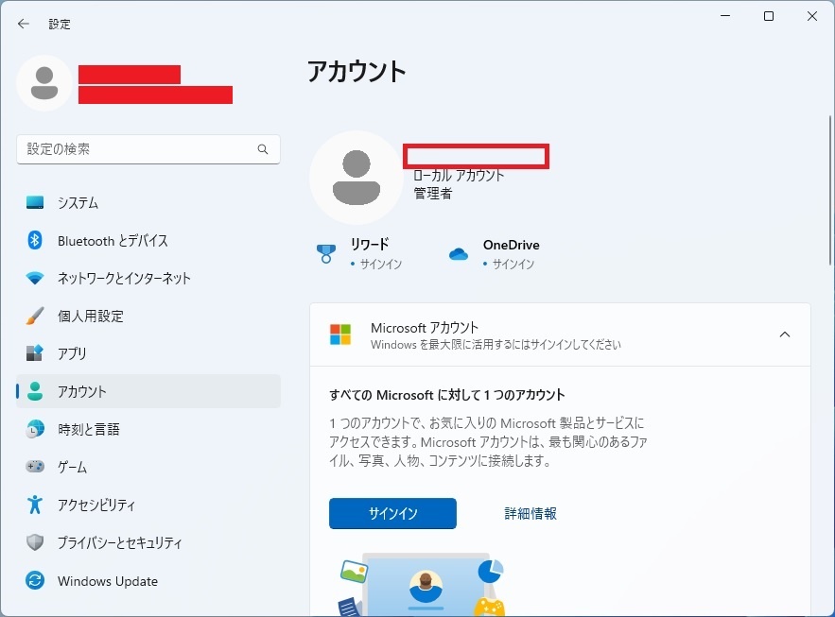Screen dimensions: 835x617
Task: Open ネットワークとインターネット settings
Action: coord(148,278)
